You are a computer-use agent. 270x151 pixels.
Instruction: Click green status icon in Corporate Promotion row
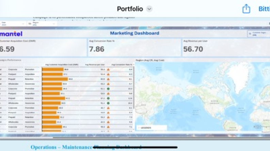[x=108, y=89]
